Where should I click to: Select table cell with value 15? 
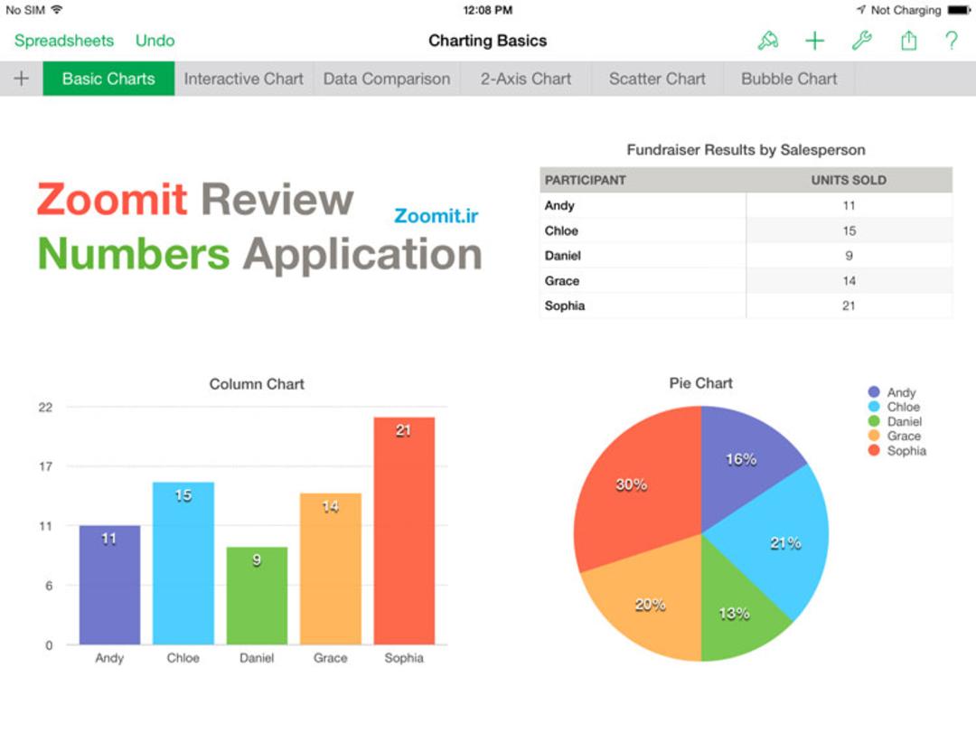point(849,230)
